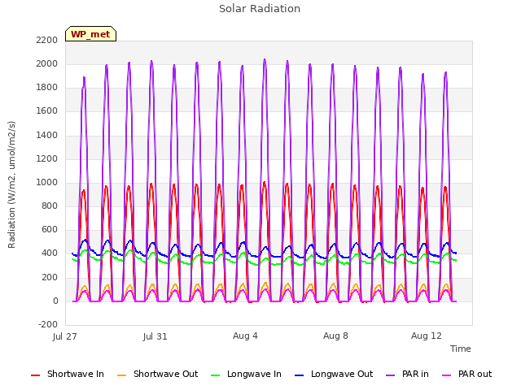
Task: Click the 200 y-axis tick label
Action: pos(50,278)
